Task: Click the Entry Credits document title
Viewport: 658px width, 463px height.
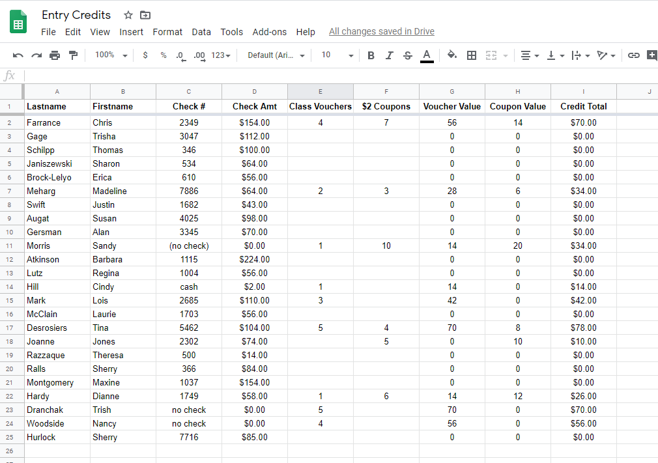Action: 76,15
